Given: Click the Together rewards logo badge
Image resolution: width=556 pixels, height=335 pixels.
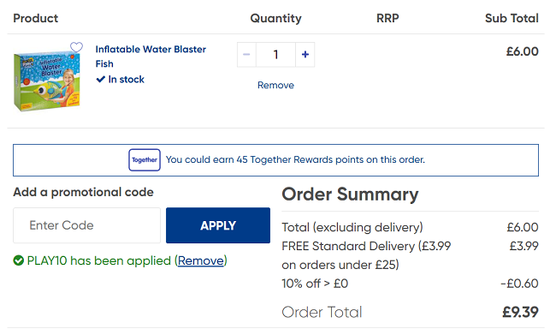Looking at the screenshot, I should coord(145,160).
